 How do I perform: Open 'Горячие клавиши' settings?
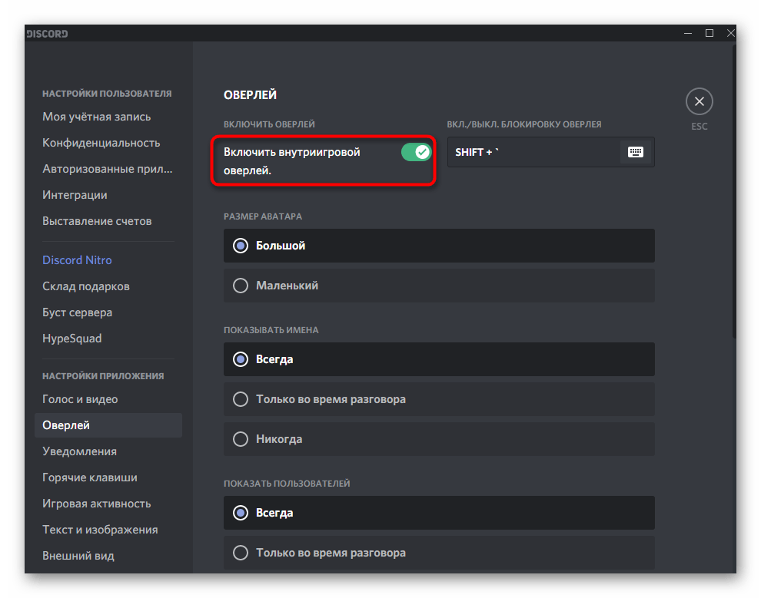(x=90, y=477)
